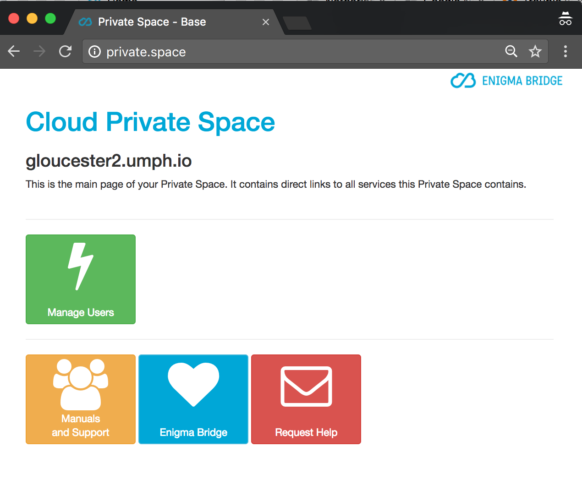Open a new browser tab
Image resolution: width=582 pixels, height=490 pixels.
click(297, 22)
